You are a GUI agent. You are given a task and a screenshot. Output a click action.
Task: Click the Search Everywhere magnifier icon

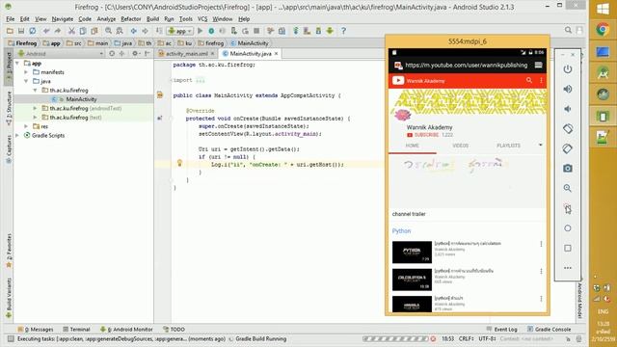click(x=568, y=30)
